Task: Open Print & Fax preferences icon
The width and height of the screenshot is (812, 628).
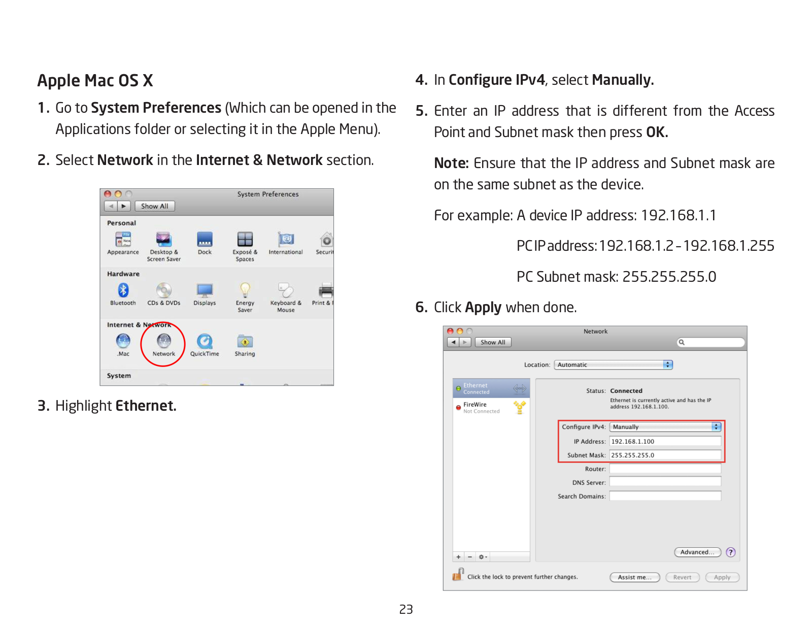Action: (323, 294)
